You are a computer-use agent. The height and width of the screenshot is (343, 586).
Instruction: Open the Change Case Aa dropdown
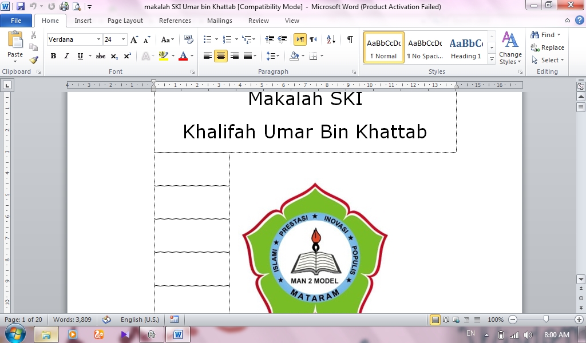pyautogui.click(x=168, y=39)
